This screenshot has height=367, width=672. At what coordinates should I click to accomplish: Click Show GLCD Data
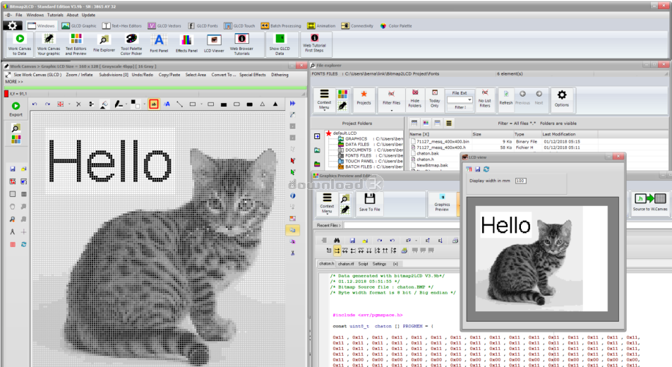click(280, 44)
